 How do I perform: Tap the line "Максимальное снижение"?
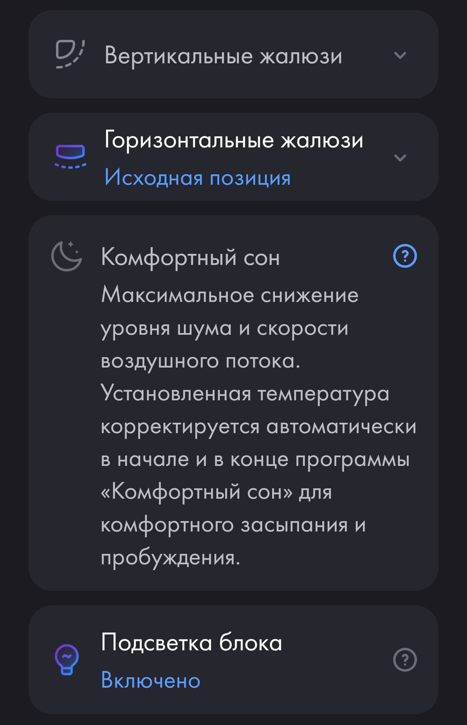(230, 295)
